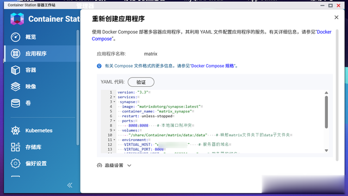Collapse the sidebar with double chevron
The image size is (348, 196).
(x=70, y=185)
